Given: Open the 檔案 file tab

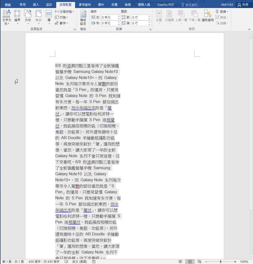Looking at the screenshot, I should coord(8,5).
